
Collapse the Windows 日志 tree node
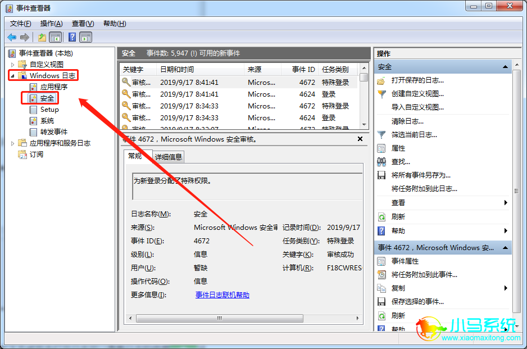[x=12, y=76]
